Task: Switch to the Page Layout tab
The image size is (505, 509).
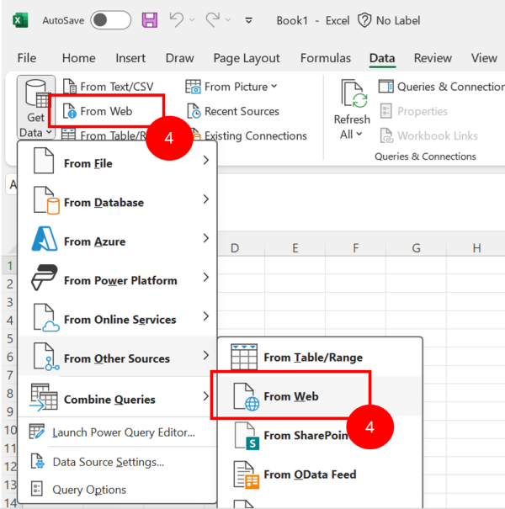Action: click(x=247, y=58)
